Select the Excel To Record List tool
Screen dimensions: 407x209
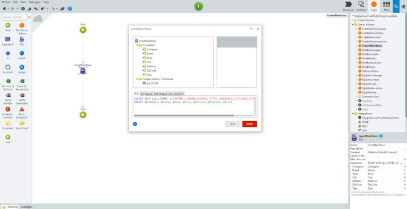coord(22,85)
